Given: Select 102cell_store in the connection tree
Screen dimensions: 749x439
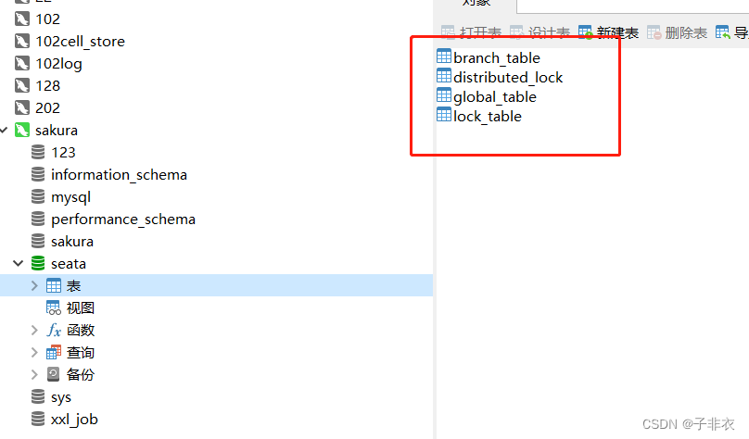Looking at the screenshot, I should (x=81, y=42).
